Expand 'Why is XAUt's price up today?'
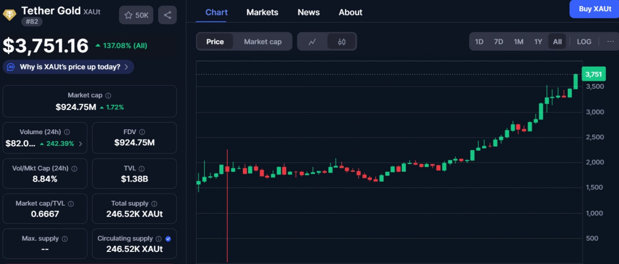Screen dimensions: 619x264 click(68, 67)
